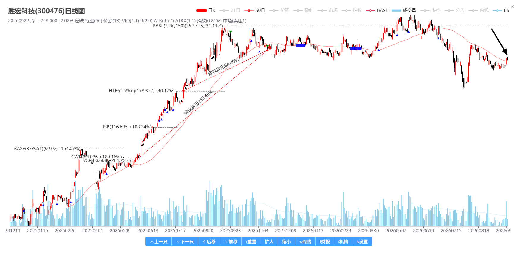Reset the chart view with r重置
518x253 pixels.
point(251,242)
